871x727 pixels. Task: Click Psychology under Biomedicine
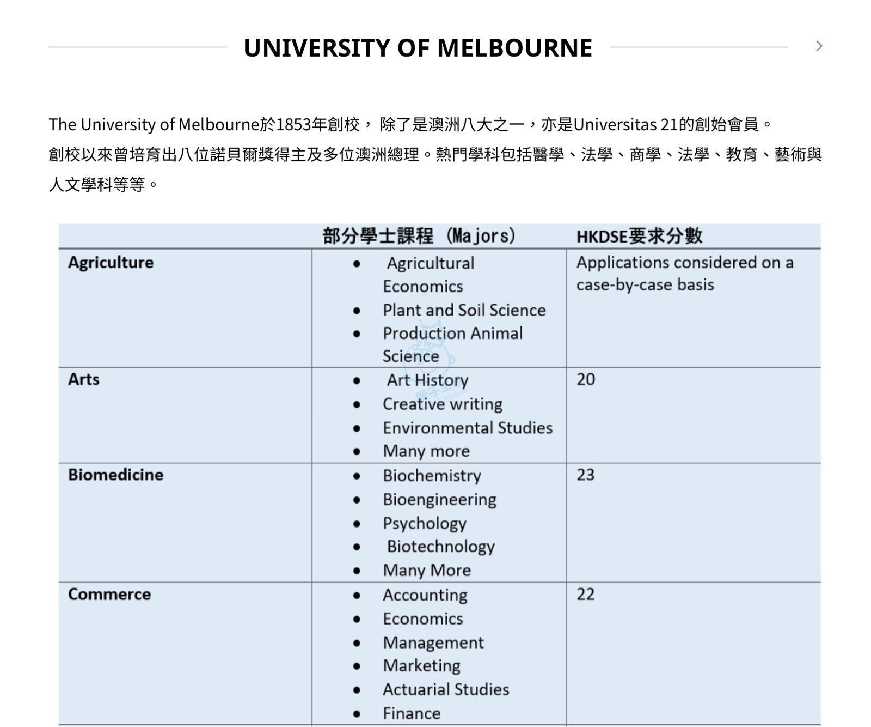[x=424, y=523]
